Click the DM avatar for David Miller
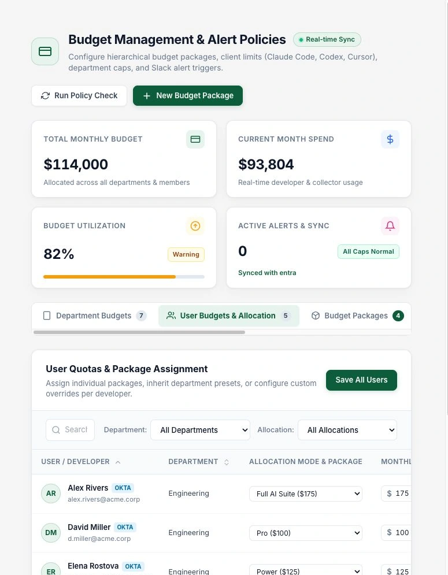448x575 pixels. [51, 533]
